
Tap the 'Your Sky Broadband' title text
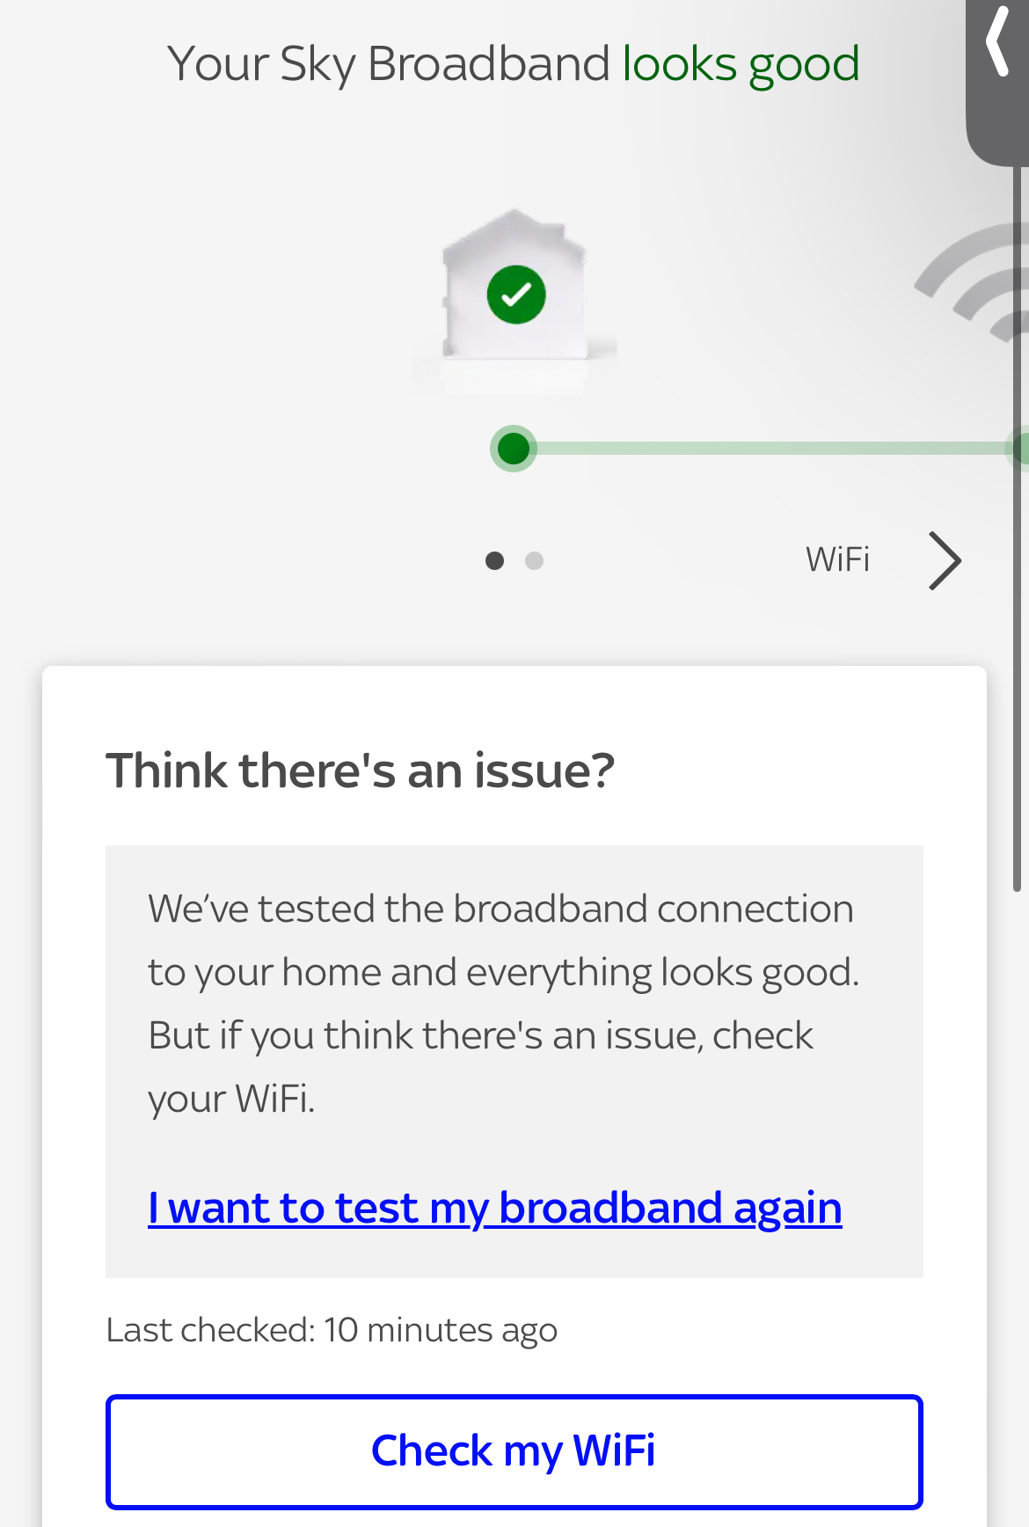point(388,64)
